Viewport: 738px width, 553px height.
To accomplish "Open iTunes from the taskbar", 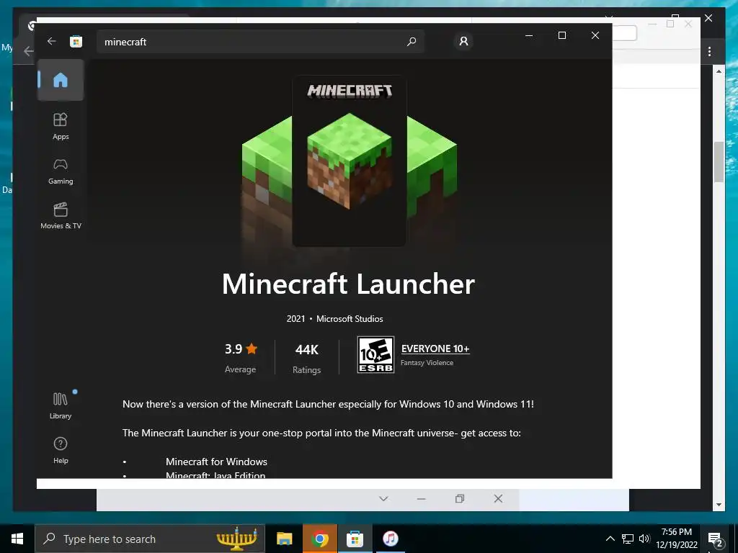I will (x=390, y=539).
